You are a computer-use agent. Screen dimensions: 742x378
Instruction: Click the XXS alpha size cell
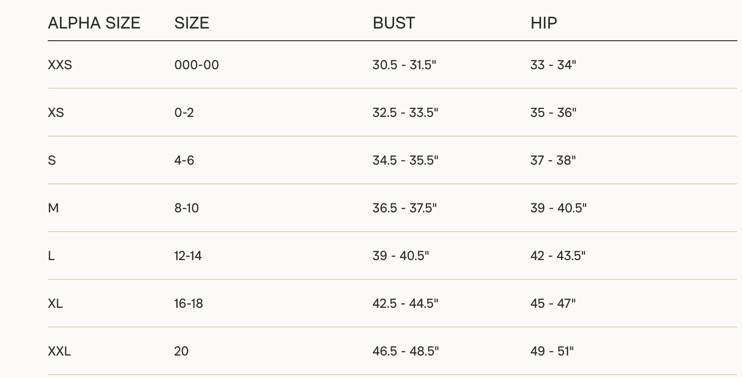point(60,65)
